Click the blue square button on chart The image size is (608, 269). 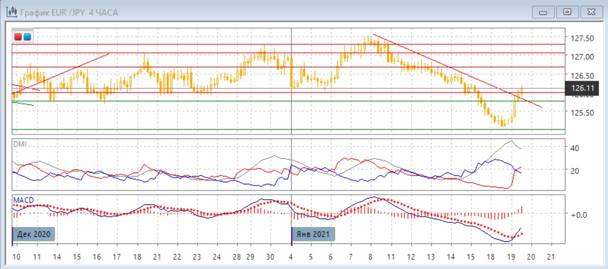click(27, 37)
